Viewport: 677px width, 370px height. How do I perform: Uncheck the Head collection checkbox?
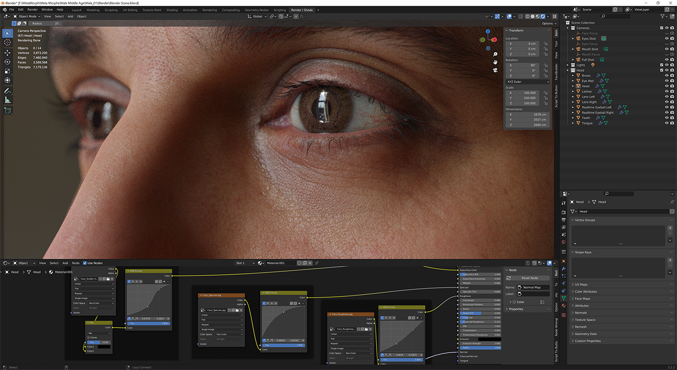661,70
